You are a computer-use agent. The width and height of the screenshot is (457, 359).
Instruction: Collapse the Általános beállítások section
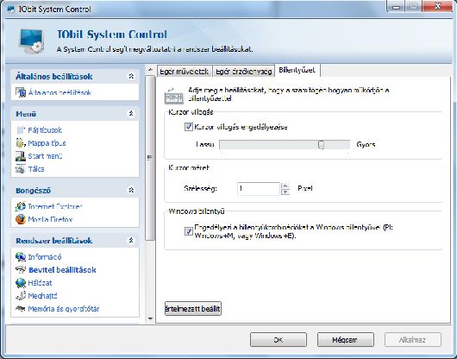tap(131, 76)
